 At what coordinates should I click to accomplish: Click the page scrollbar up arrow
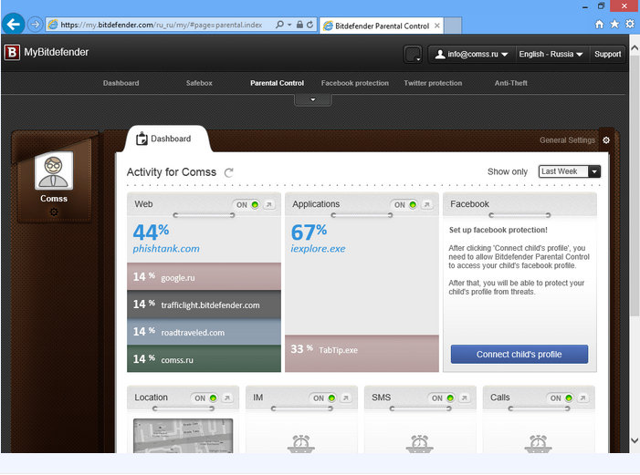pos(635,47)
